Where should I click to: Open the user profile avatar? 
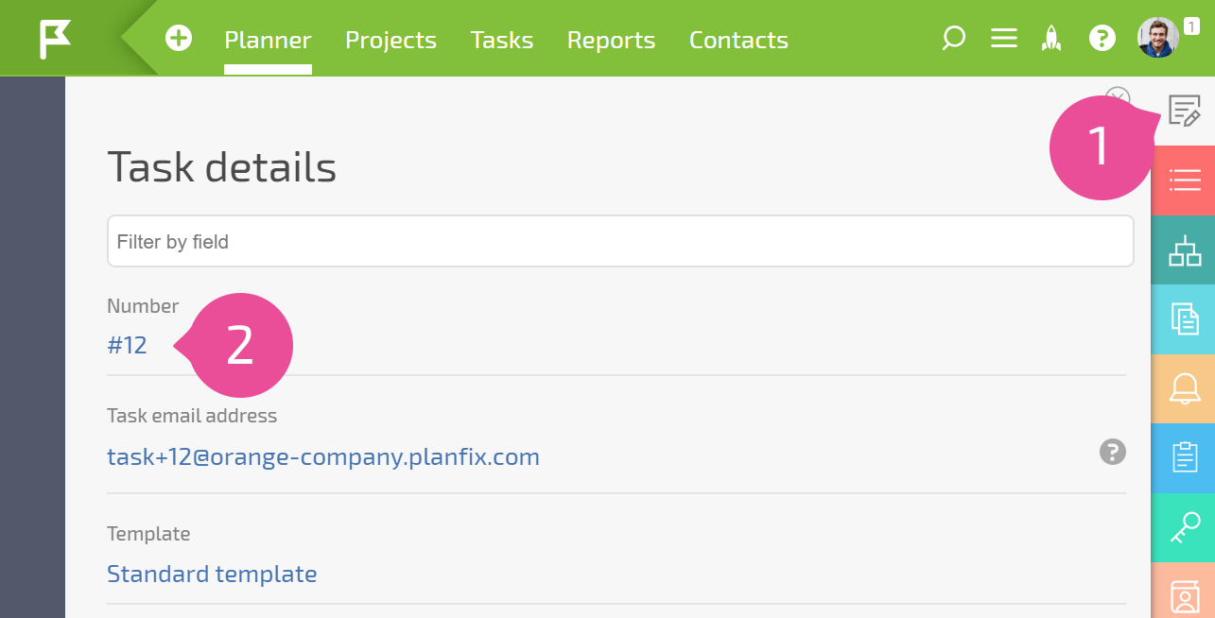click(1158, 38)
